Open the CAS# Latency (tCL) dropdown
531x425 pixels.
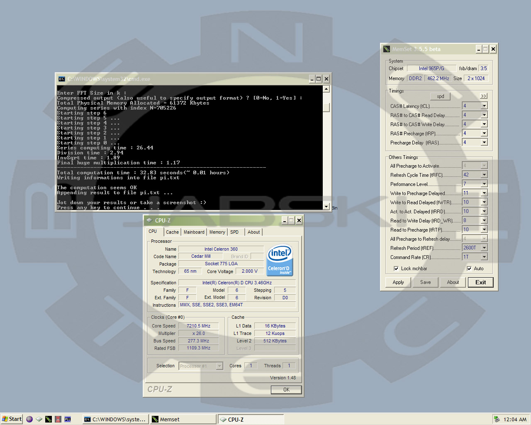pos(484,106)
